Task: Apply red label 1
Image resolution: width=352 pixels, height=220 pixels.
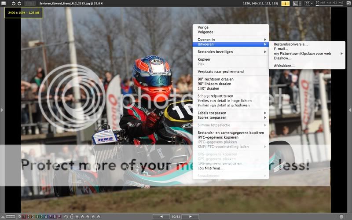Action: [24, 216]
